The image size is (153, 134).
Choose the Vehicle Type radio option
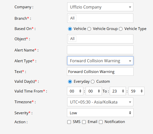tap(121, 29)
